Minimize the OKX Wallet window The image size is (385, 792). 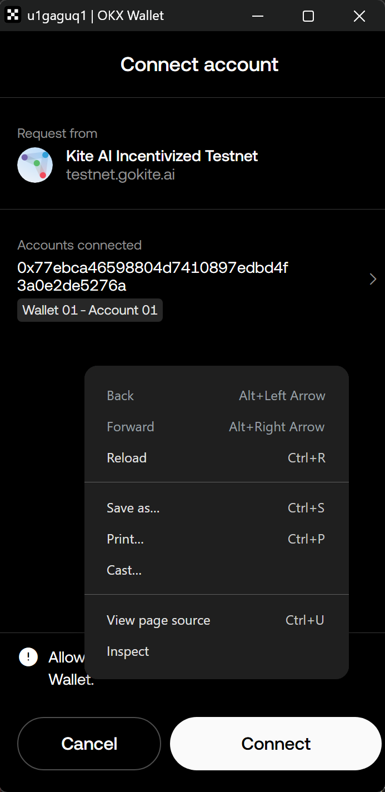pyautogui.click(x=257, y=16)
